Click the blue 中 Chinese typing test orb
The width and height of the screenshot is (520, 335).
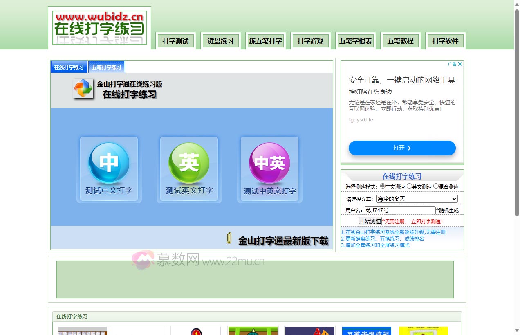109,163
